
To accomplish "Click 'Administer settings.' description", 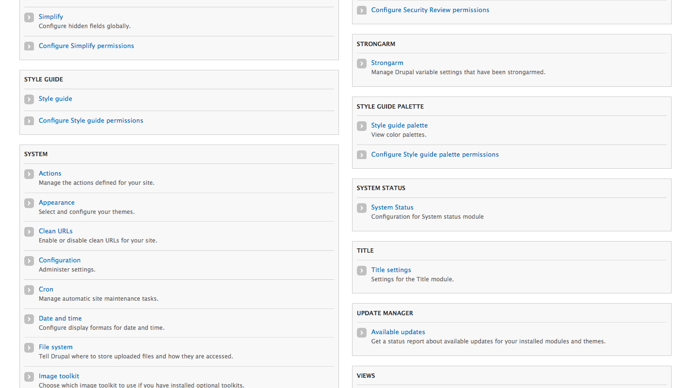I will [x=67, y=270].
